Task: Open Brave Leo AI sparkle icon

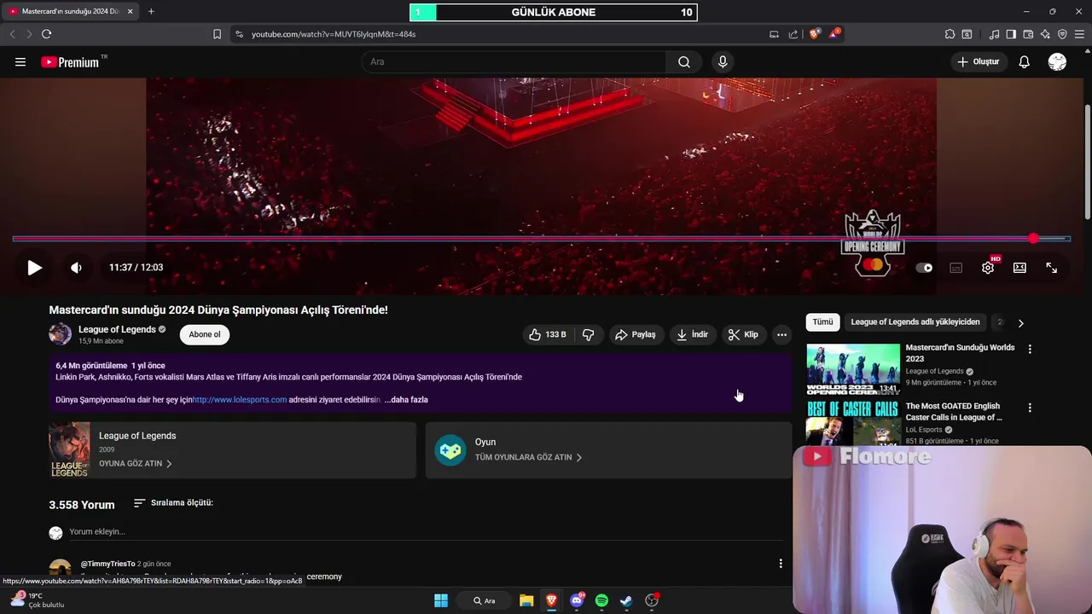Action: click(x=1045, y=34)
